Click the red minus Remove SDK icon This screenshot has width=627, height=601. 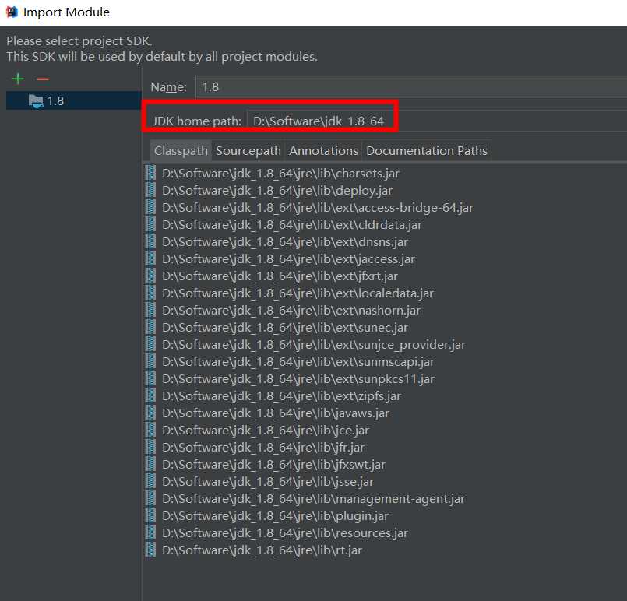coord(42,79)
